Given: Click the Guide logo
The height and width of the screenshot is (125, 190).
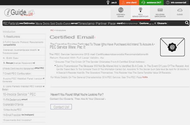Looking at the screenshot, I should (20, 12).
